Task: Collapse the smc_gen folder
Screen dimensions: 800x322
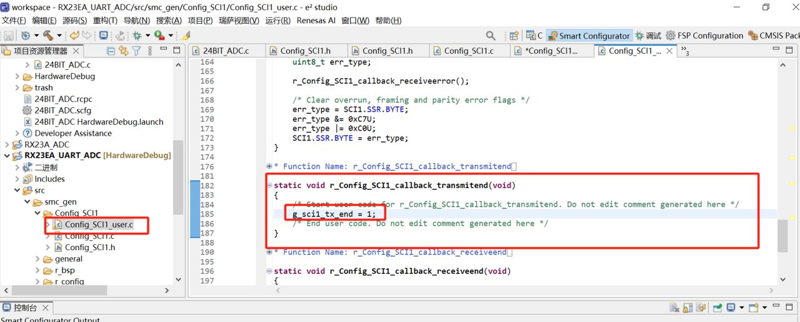Action: pos(27,202)
